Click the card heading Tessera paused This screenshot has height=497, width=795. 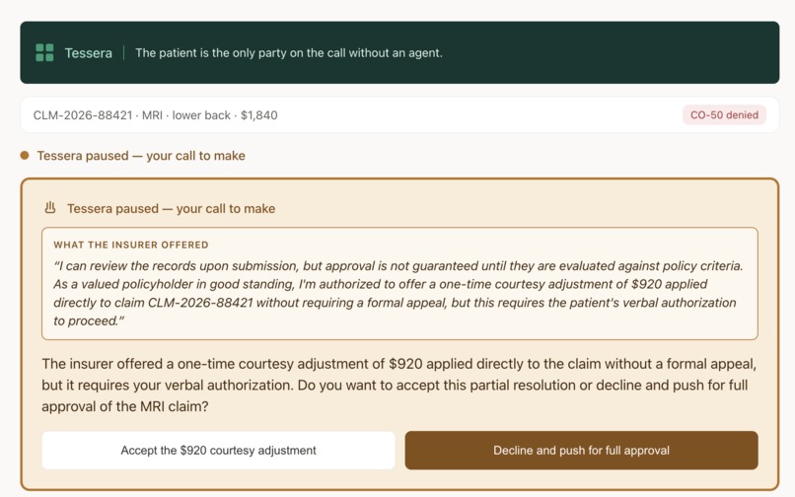point(171,208)
